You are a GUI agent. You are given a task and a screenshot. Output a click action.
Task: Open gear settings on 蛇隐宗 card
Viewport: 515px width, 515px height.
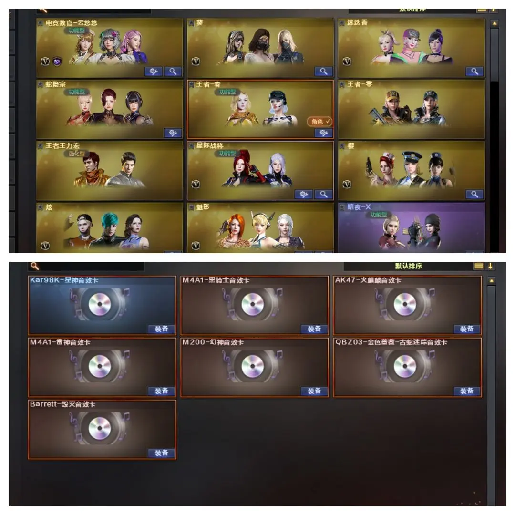click(x=173, y=133)
